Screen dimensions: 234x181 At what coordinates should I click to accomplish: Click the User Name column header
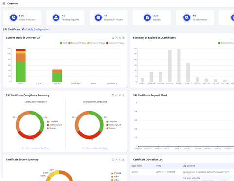[137, 166]
